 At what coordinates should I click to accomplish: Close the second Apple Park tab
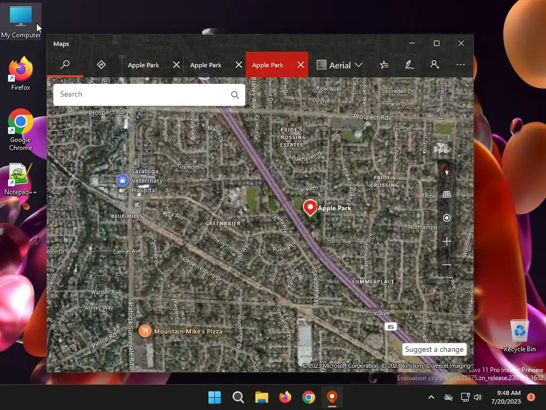(x=239, y=65)
